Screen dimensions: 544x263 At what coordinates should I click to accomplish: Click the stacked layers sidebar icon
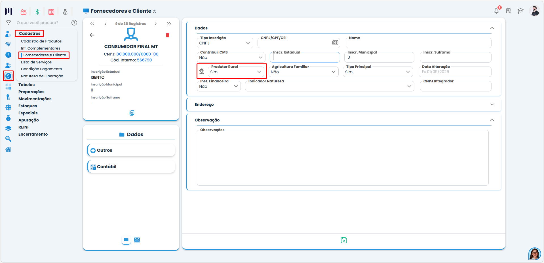pyautogui.click(x=9, y=128)
